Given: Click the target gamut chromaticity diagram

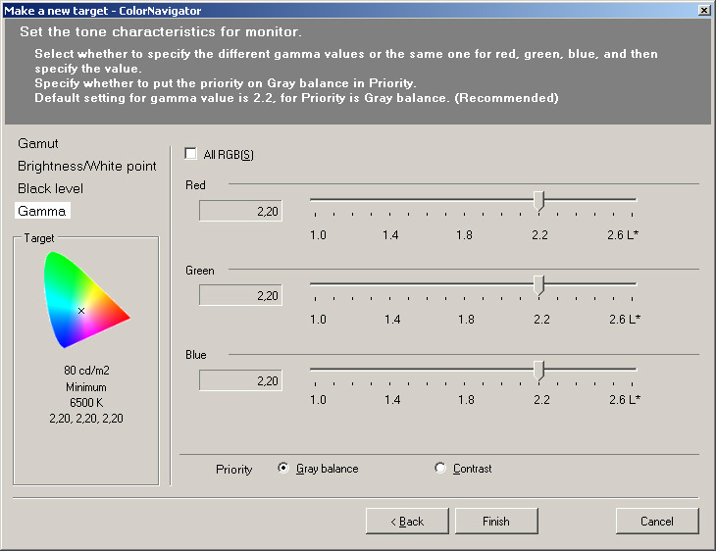Looking at the screenshot, I should [86, 300].
